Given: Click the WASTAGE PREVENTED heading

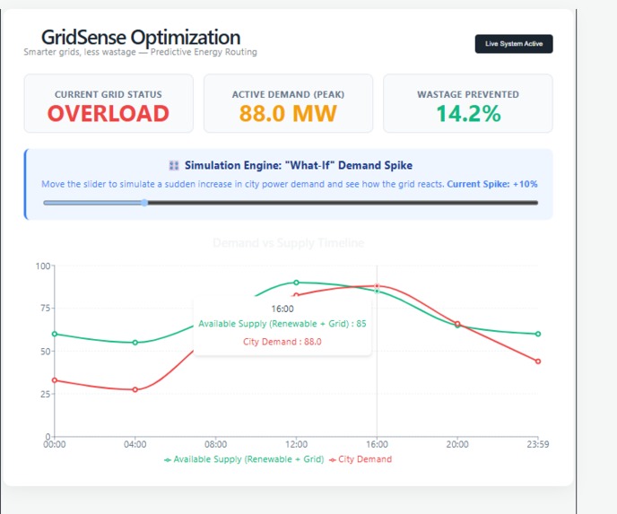Looking at the screenshot, I should (468, 94).
